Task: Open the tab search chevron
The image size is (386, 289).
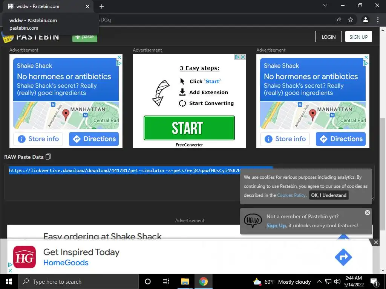Action: (325, 5)
